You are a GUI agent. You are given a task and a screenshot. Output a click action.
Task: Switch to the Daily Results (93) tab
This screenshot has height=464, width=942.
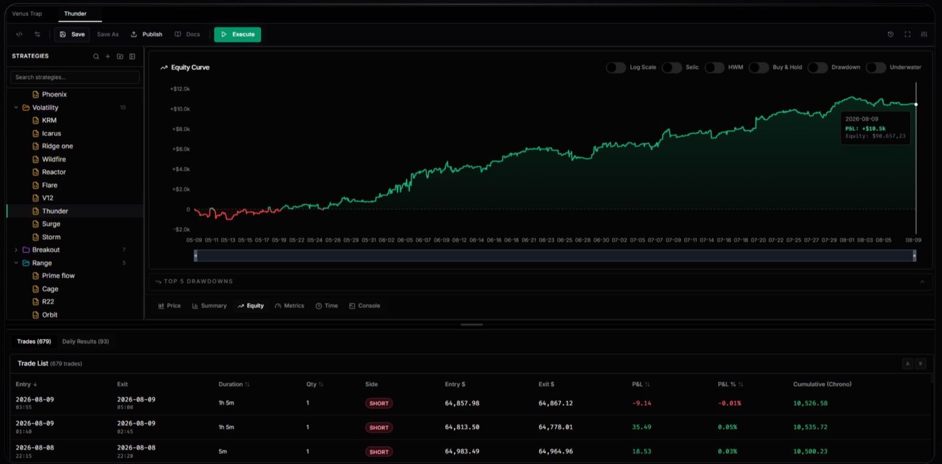click(85, 342)
